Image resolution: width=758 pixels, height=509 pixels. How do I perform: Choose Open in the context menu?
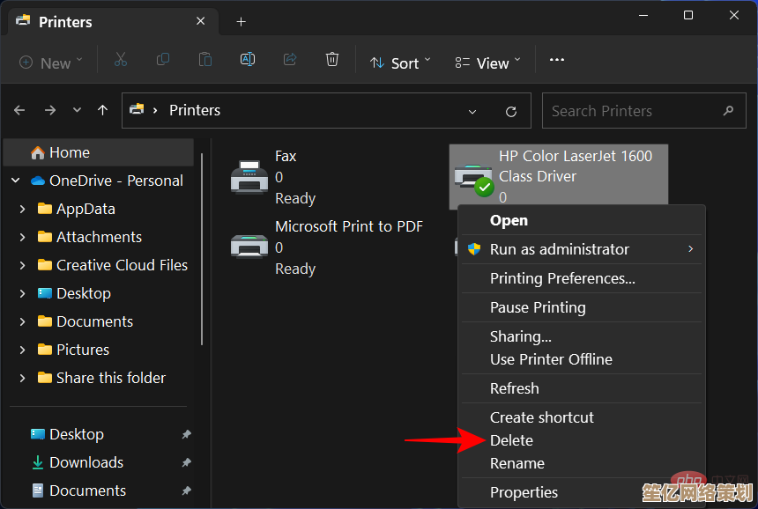(x=582, y=221)
